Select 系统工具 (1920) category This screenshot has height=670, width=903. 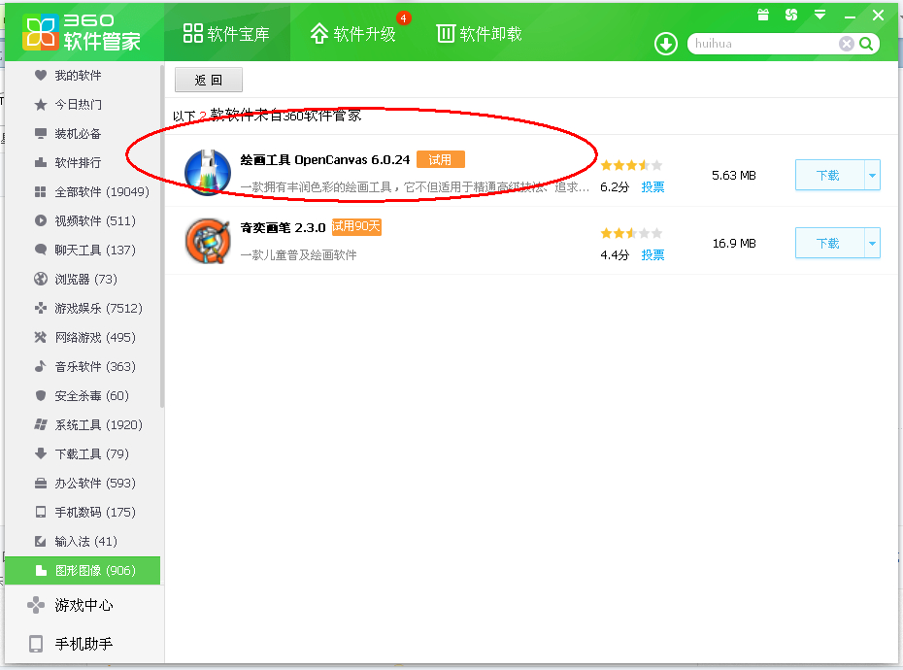98,424
